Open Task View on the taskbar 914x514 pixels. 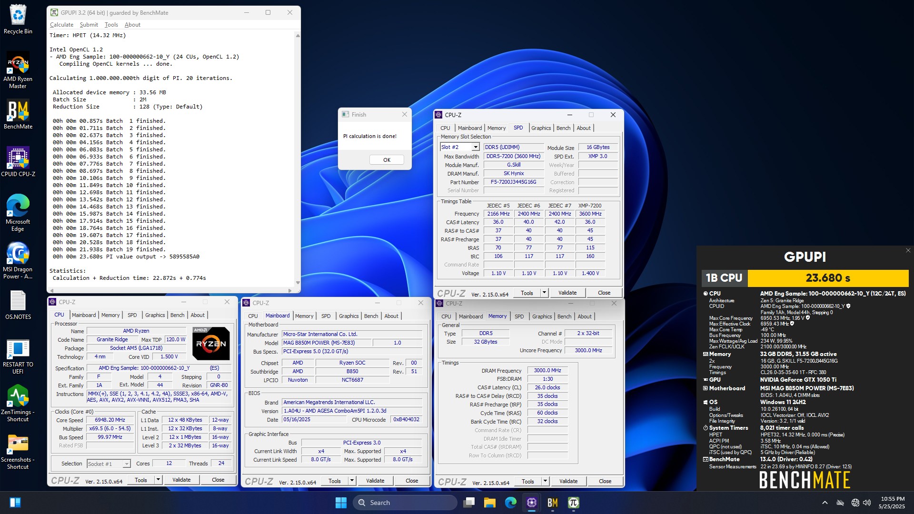[x=469, y=503]
